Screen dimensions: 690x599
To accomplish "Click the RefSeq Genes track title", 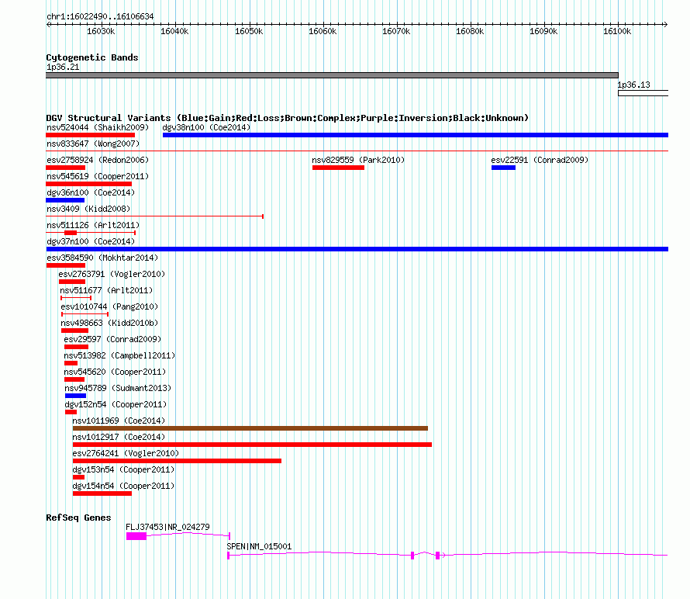I will point(78,518).
